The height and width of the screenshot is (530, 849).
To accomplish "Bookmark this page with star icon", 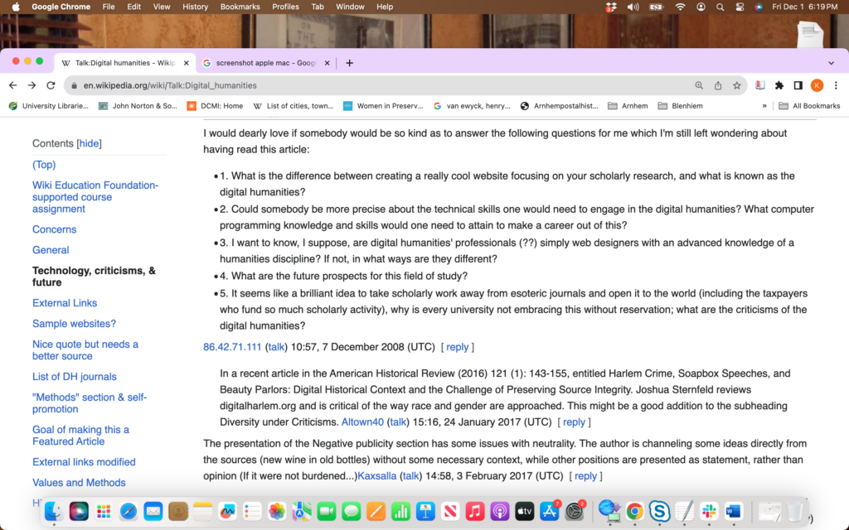I will 737,85.
